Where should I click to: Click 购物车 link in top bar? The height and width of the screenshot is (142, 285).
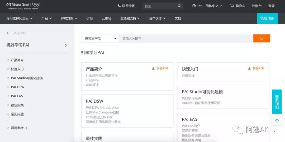coord(240,6)
